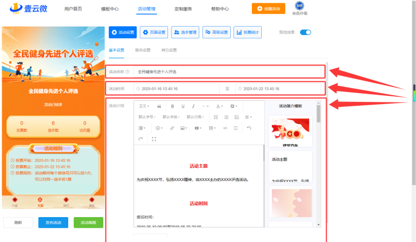Switch to the 报名设置 tab
This screenshot has width=416, height=242.
point(143,50)
